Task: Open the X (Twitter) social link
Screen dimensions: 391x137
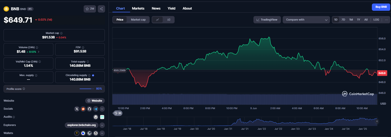Action: point(77,109)
